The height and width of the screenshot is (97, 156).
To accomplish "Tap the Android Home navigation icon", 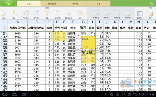I will coord(14,94).
